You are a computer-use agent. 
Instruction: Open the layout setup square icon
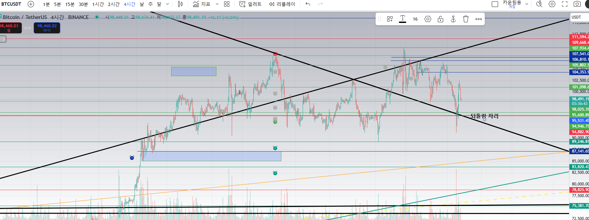(495, 4)
